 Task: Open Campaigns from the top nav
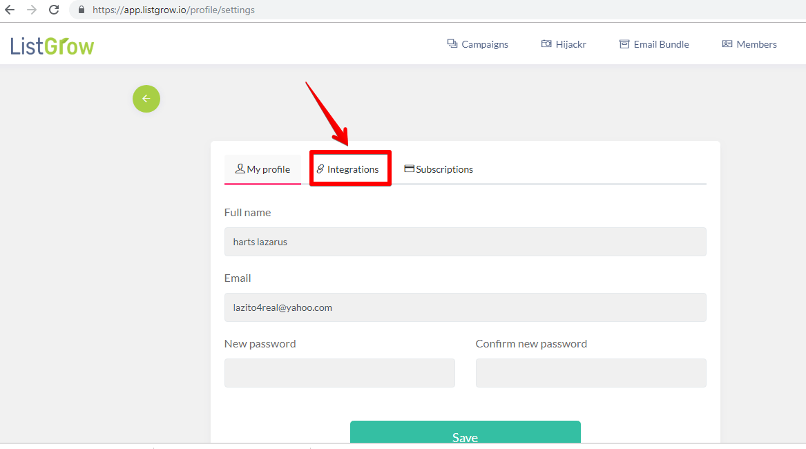[x=477, y=44]
